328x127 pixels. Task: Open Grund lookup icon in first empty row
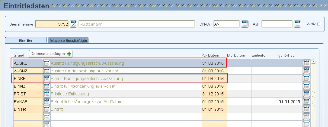pyautogui.click(x=47, y=117)
